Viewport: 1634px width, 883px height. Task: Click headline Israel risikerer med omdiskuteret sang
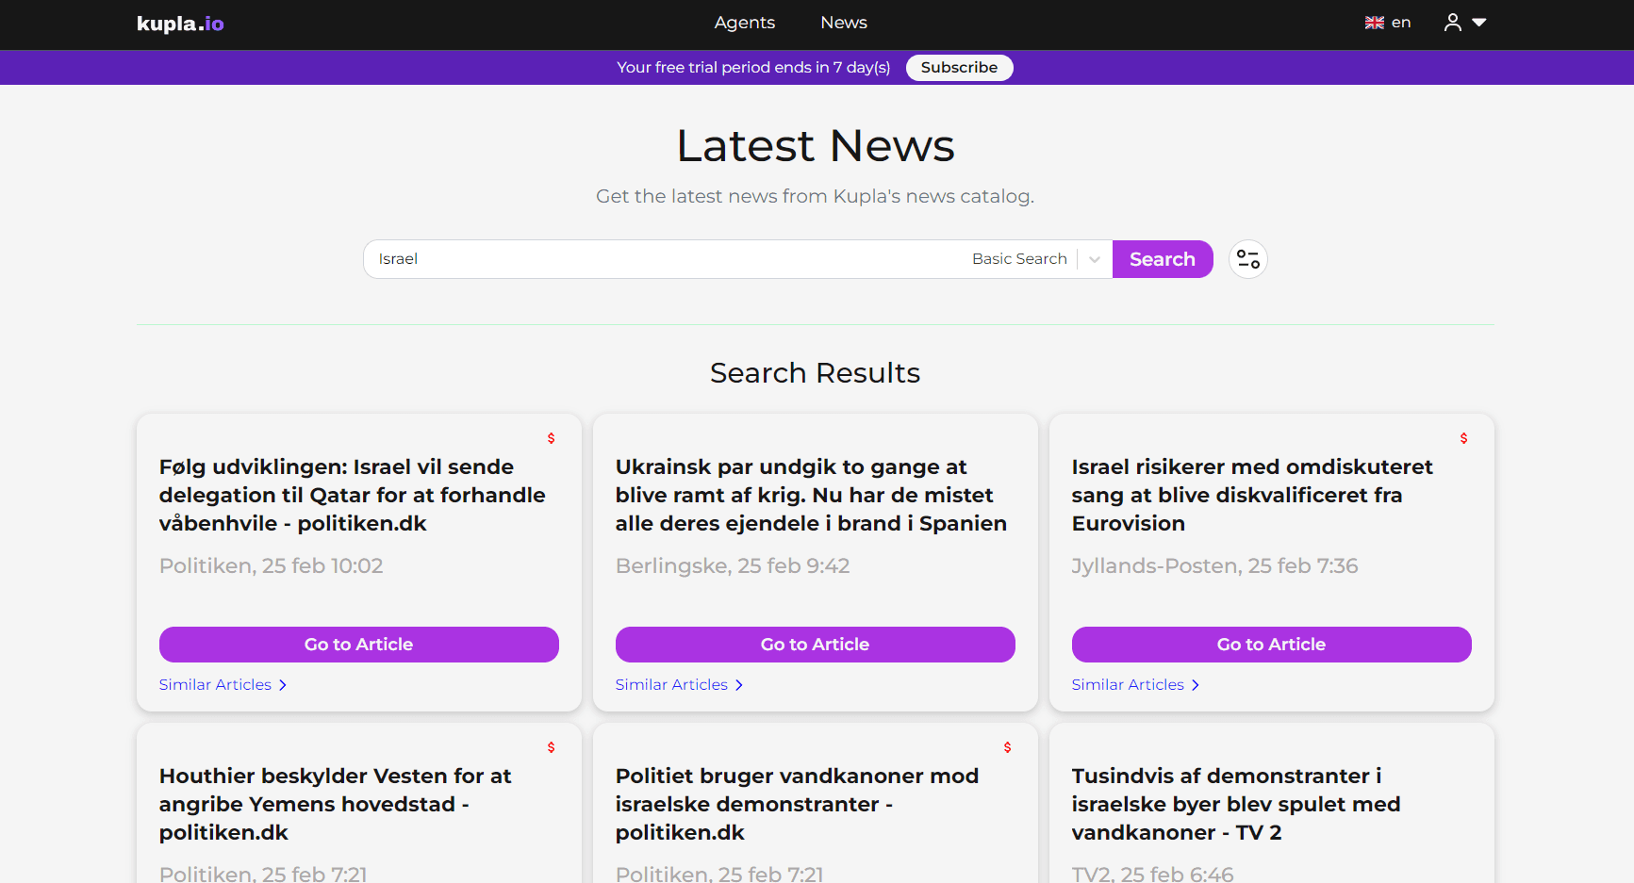click(x=1252, y=495)
